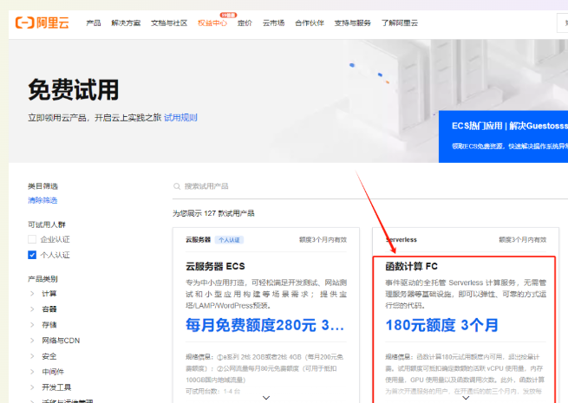Click the 清除筛选 link

coord(42,200)
